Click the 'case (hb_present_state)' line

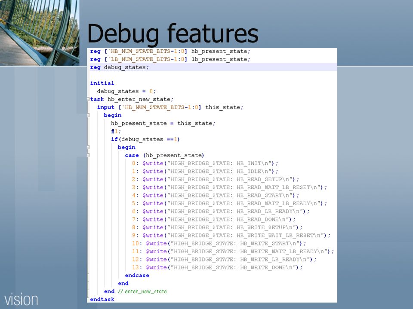click(164, 155)
